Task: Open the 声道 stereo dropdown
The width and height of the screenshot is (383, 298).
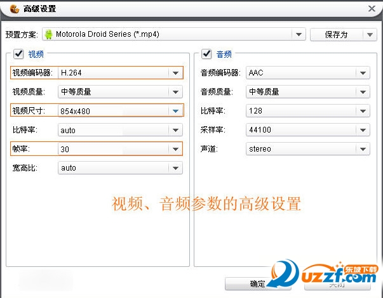Action: click(x=363, y=149)
